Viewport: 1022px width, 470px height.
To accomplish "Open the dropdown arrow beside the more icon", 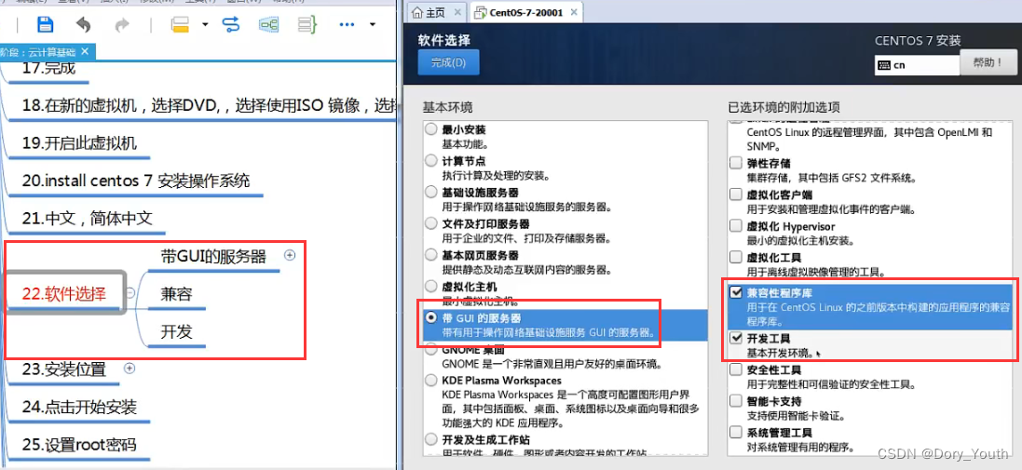I will (372, 25).
